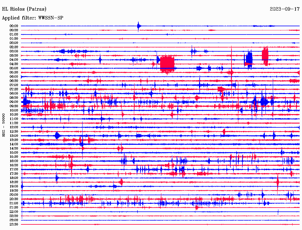Select the 09:30 time label
This screenshot has width=302, height=230.
point(14,106)
